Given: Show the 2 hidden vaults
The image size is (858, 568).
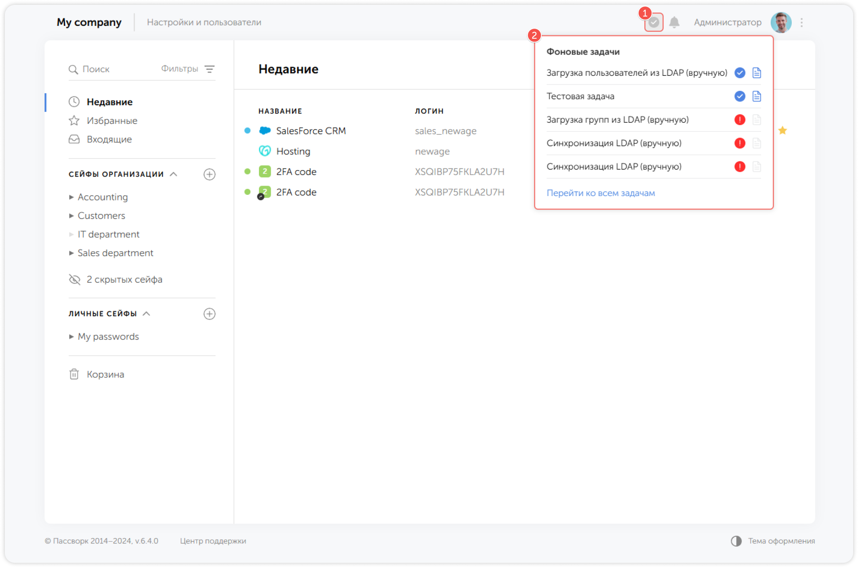Looking at the screenshot, I should (x=124, y=280).
